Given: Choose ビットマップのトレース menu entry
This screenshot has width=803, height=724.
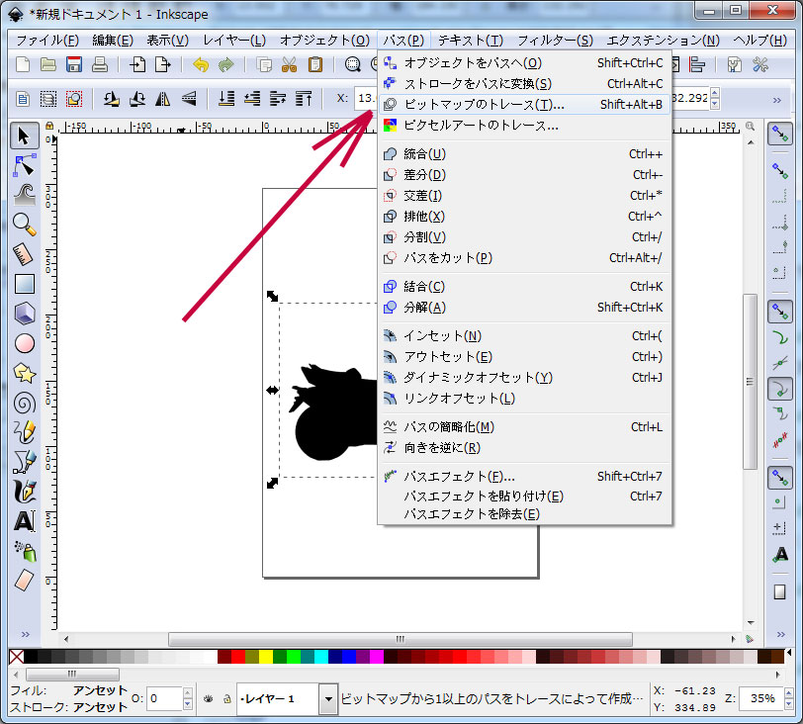Looking at the screenshot, I should [x=484, y=104].
